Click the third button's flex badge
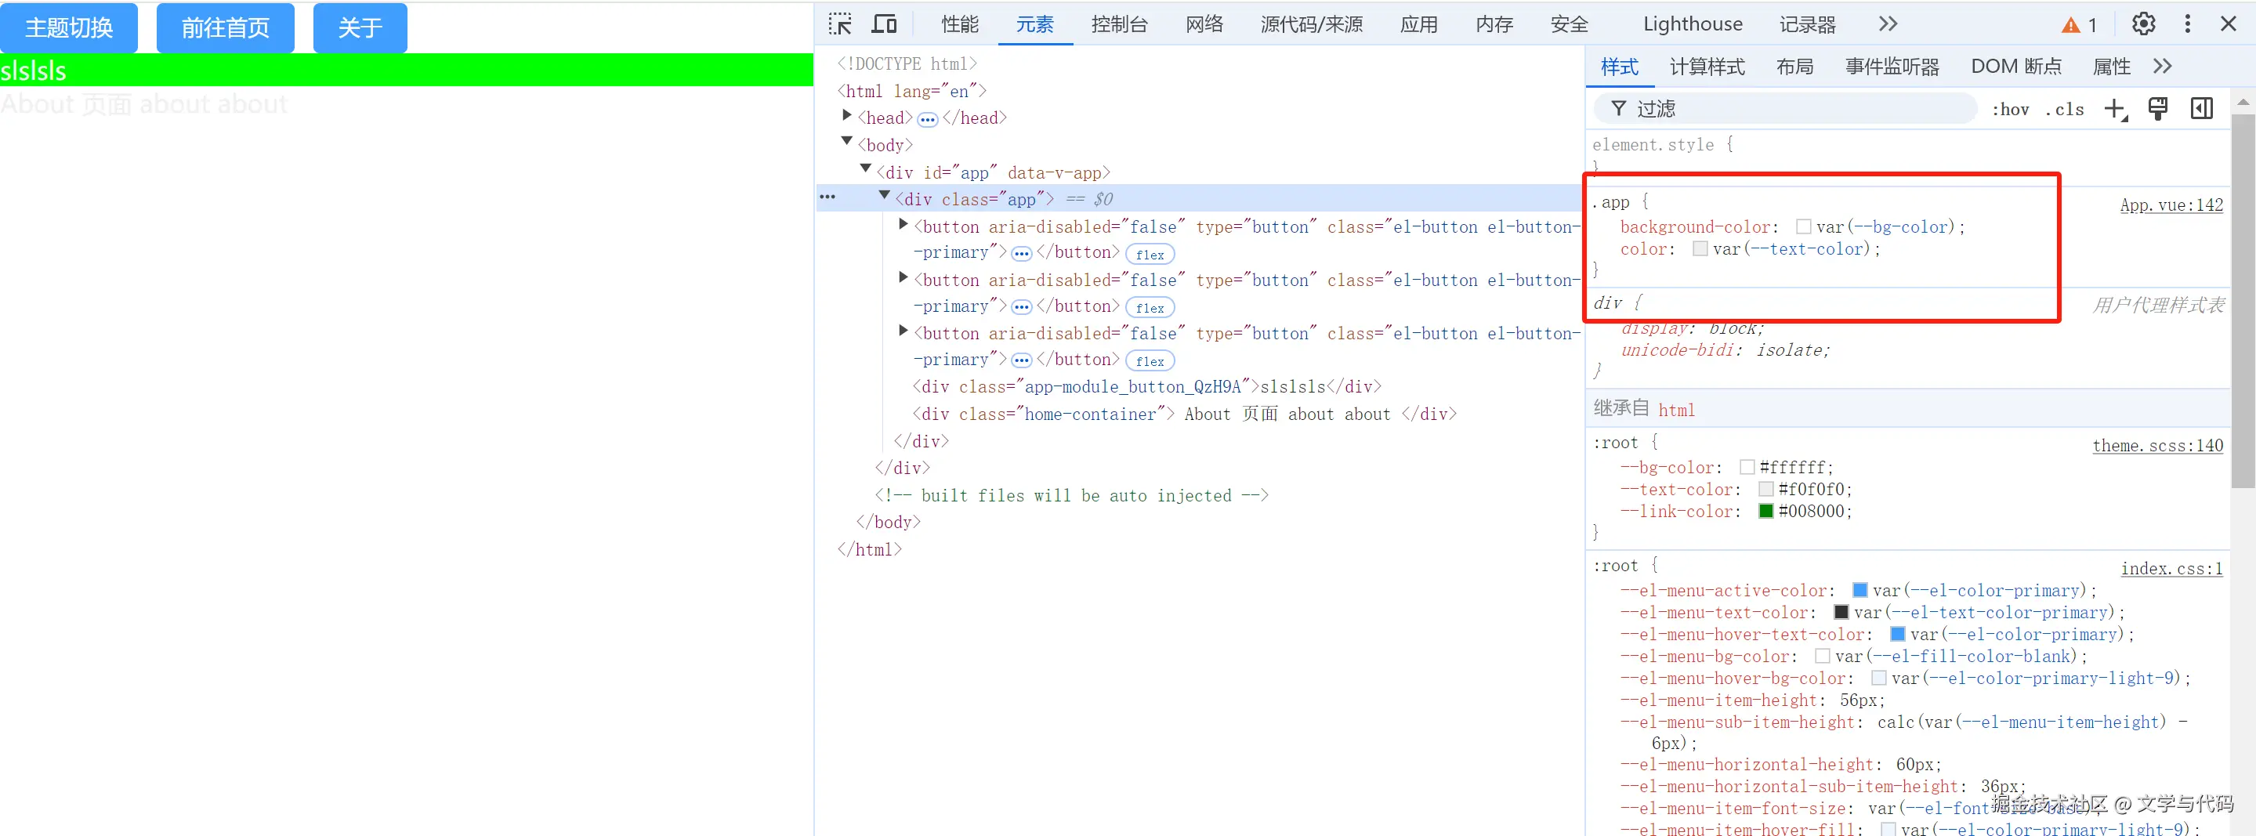2256x836 pixels. click(1150, 361)
